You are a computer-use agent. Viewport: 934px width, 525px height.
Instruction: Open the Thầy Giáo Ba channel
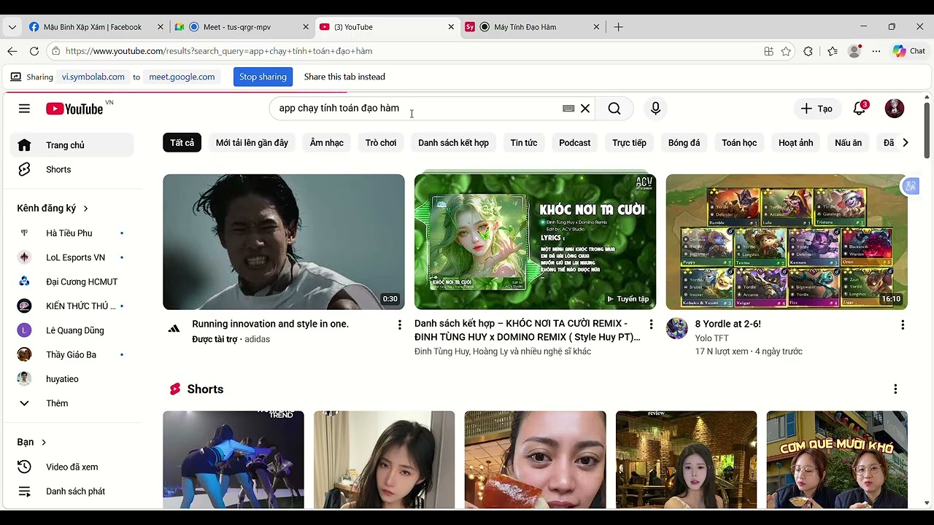[72, 354]
